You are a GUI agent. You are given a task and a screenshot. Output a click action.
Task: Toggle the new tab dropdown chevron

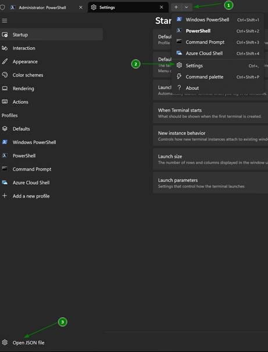click(187, 7)
